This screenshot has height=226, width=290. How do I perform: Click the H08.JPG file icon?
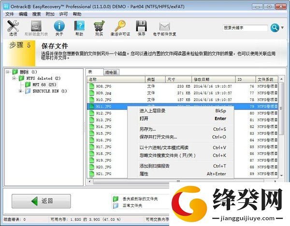pyautogui.click(x=91, y=86)
